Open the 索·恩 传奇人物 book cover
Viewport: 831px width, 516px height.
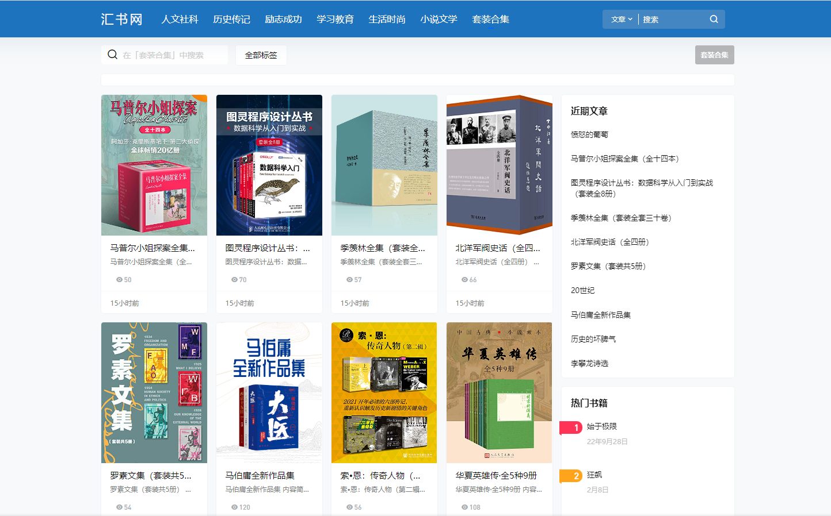[x=384, y=392]
